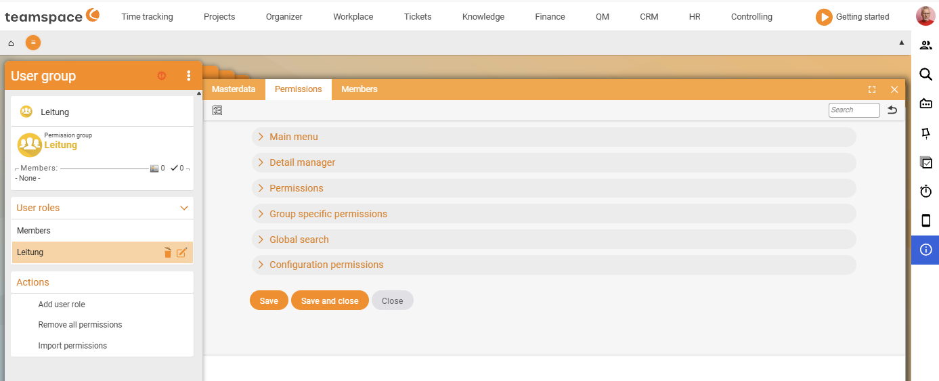Click Import permissions action
939x381 pixels.
(x=72, y=346)
